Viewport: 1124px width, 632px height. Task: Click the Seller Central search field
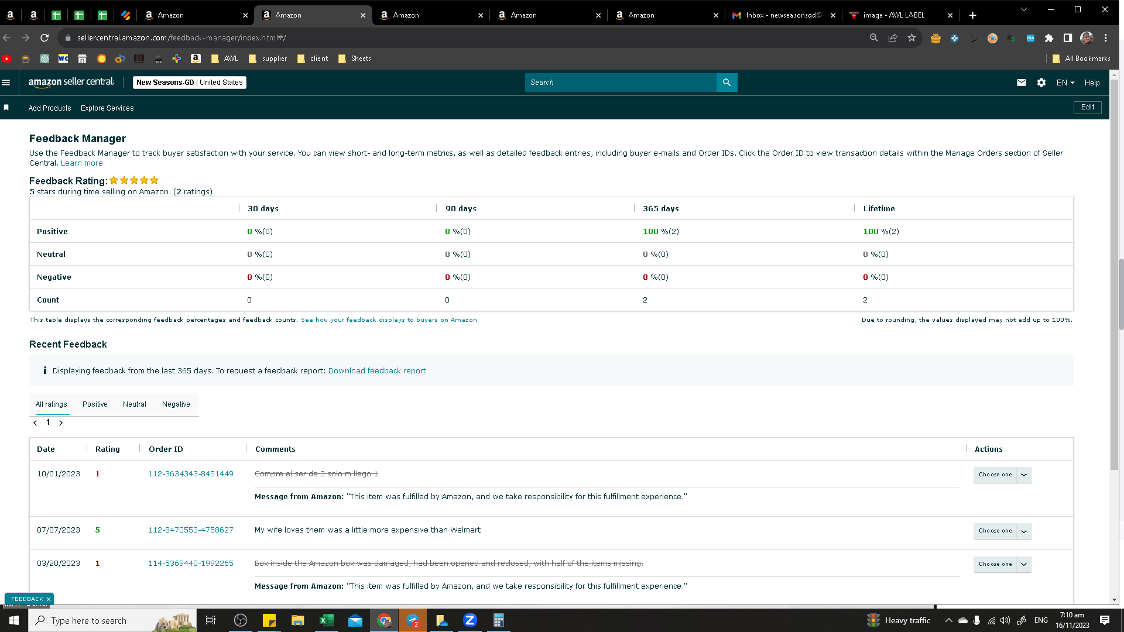click(x=621, y=83)
